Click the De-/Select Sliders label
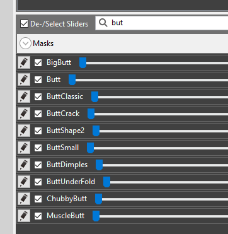 (x=59, y=24)
